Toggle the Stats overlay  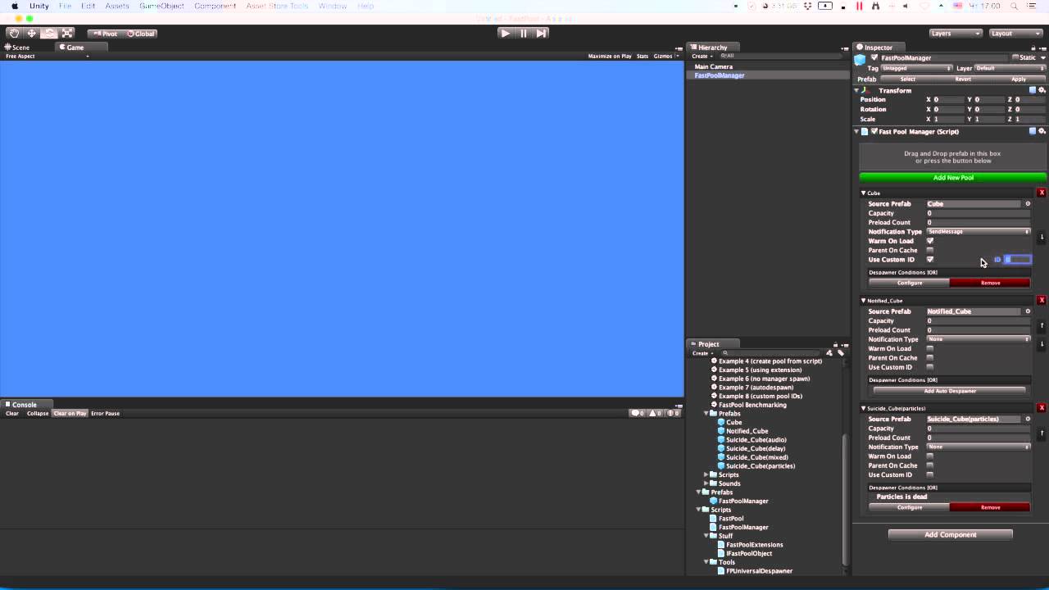(x=643, y=57)
